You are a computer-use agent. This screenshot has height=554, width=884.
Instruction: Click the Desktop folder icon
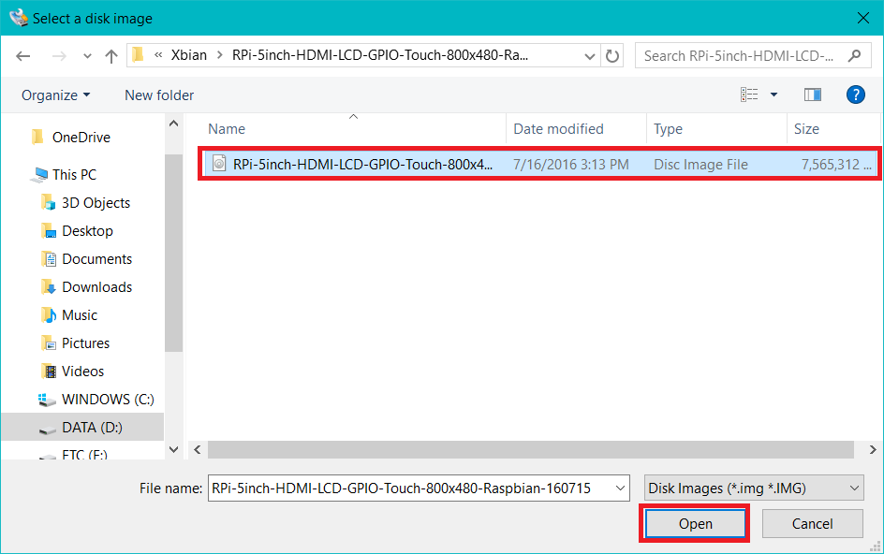coord(49,231)
